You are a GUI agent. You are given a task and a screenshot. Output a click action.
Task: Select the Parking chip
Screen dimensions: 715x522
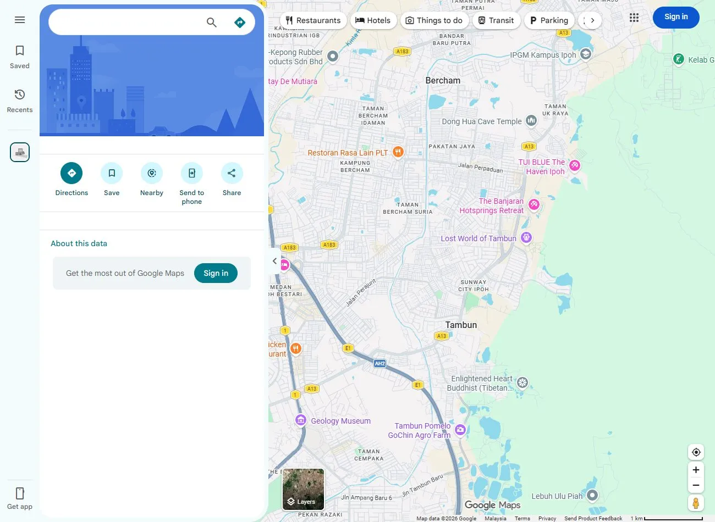[549, 20]
